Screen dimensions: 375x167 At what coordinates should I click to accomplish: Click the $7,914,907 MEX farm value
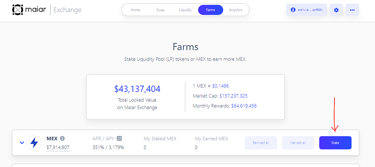(x=58, y=148)
